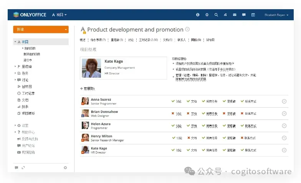
Task: Open the calendar icon in header
Action: click(x=253, y=15)
